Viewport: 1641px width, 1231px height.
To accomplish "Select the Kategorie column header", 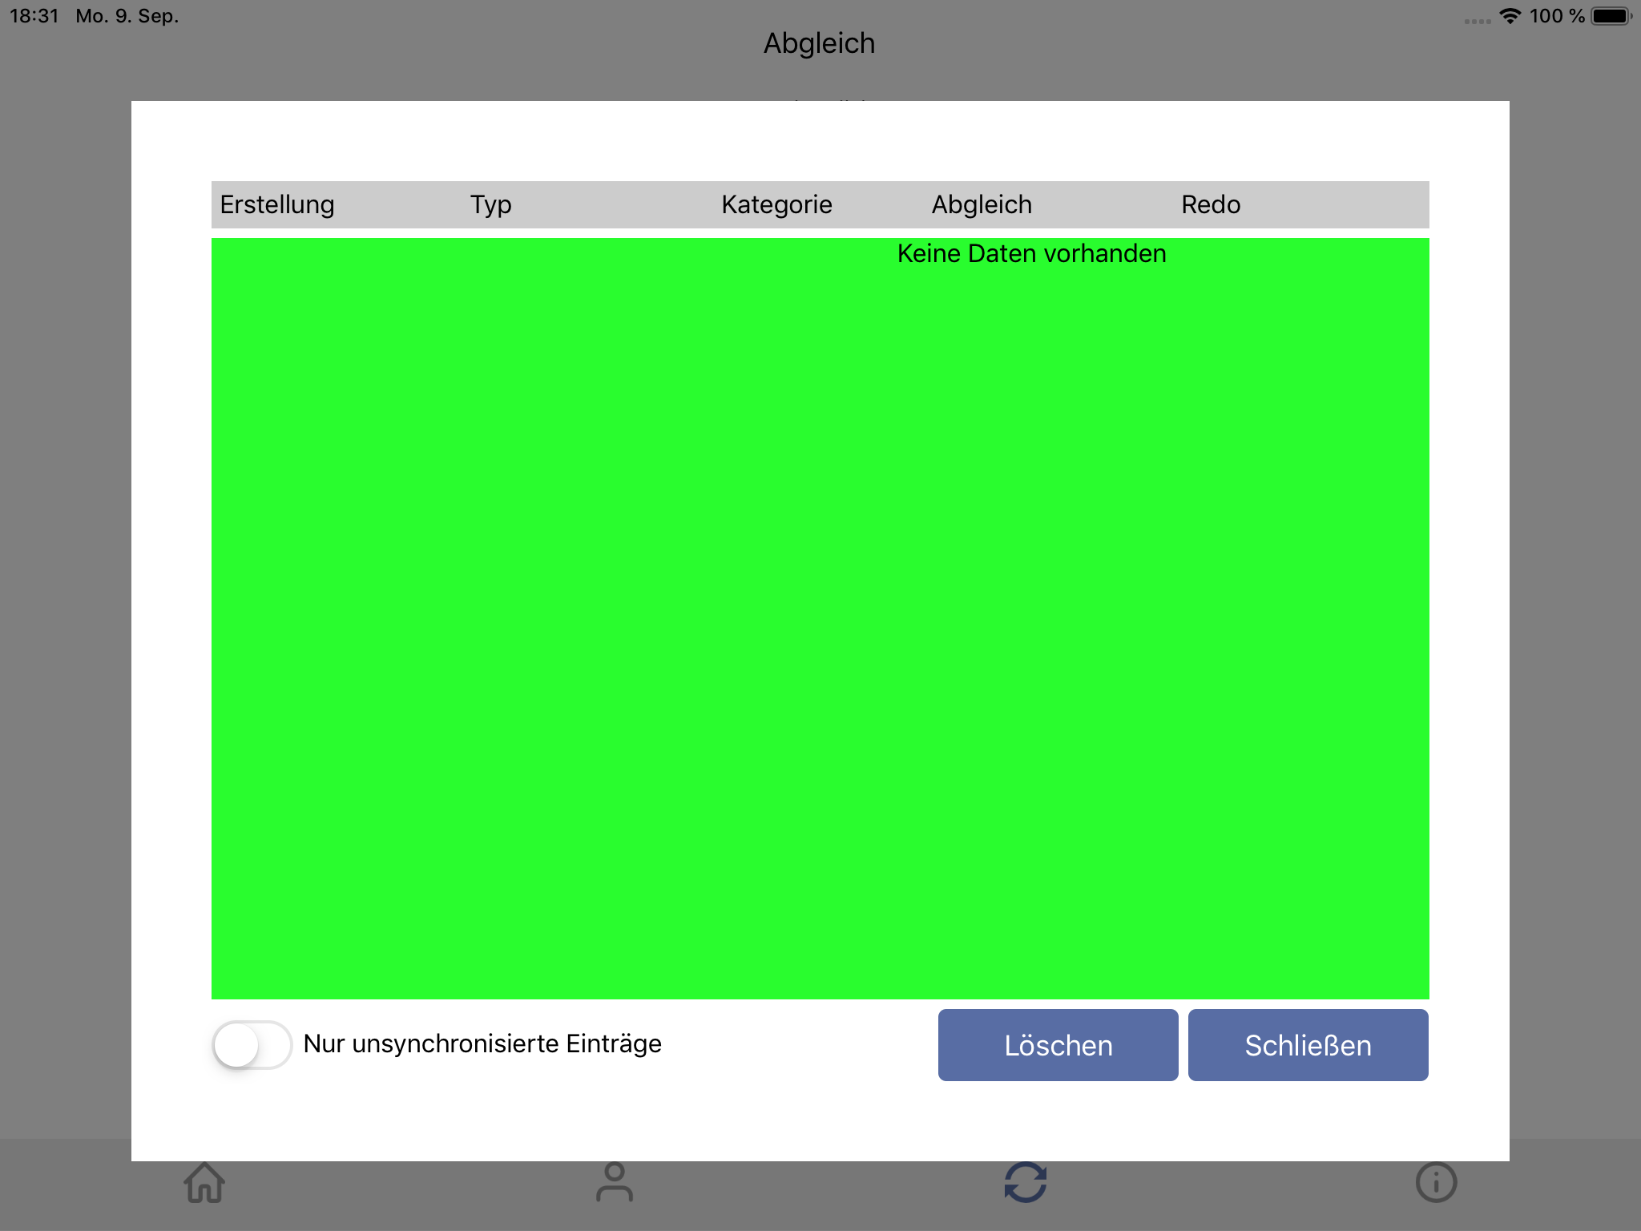I will coord(776,205).
